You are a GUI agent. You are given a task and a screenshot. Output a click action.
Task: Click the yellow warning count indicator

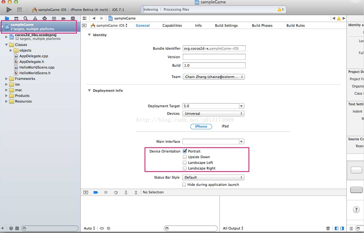click(x=280, y=9)
